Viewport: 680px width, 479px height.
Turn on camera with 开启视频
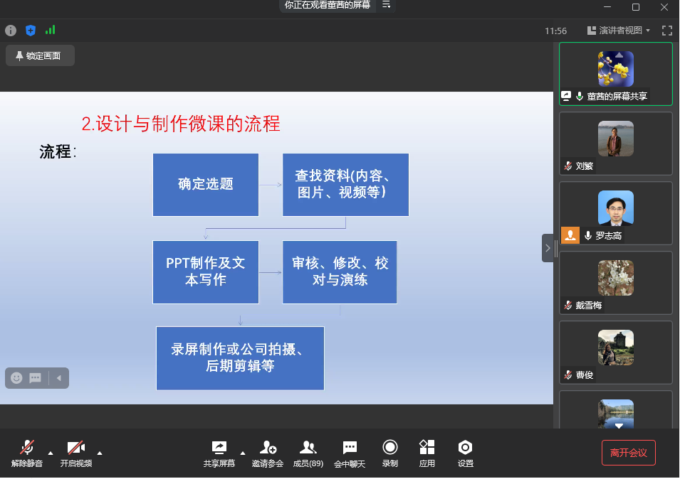coord(75,453)
